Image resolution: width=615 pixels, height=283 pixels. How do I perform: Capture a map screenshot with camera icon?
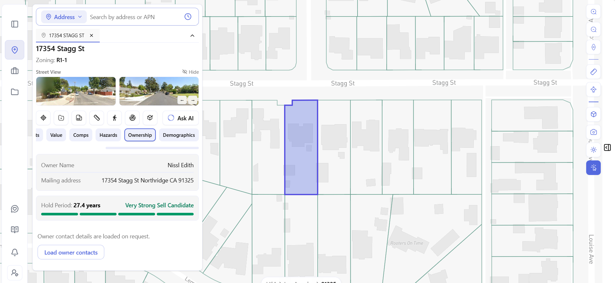click(594, 132)
